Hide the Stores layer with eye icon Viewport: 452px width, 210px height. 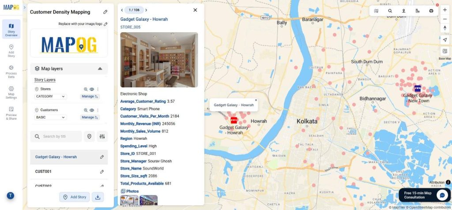tap(92, 89)
